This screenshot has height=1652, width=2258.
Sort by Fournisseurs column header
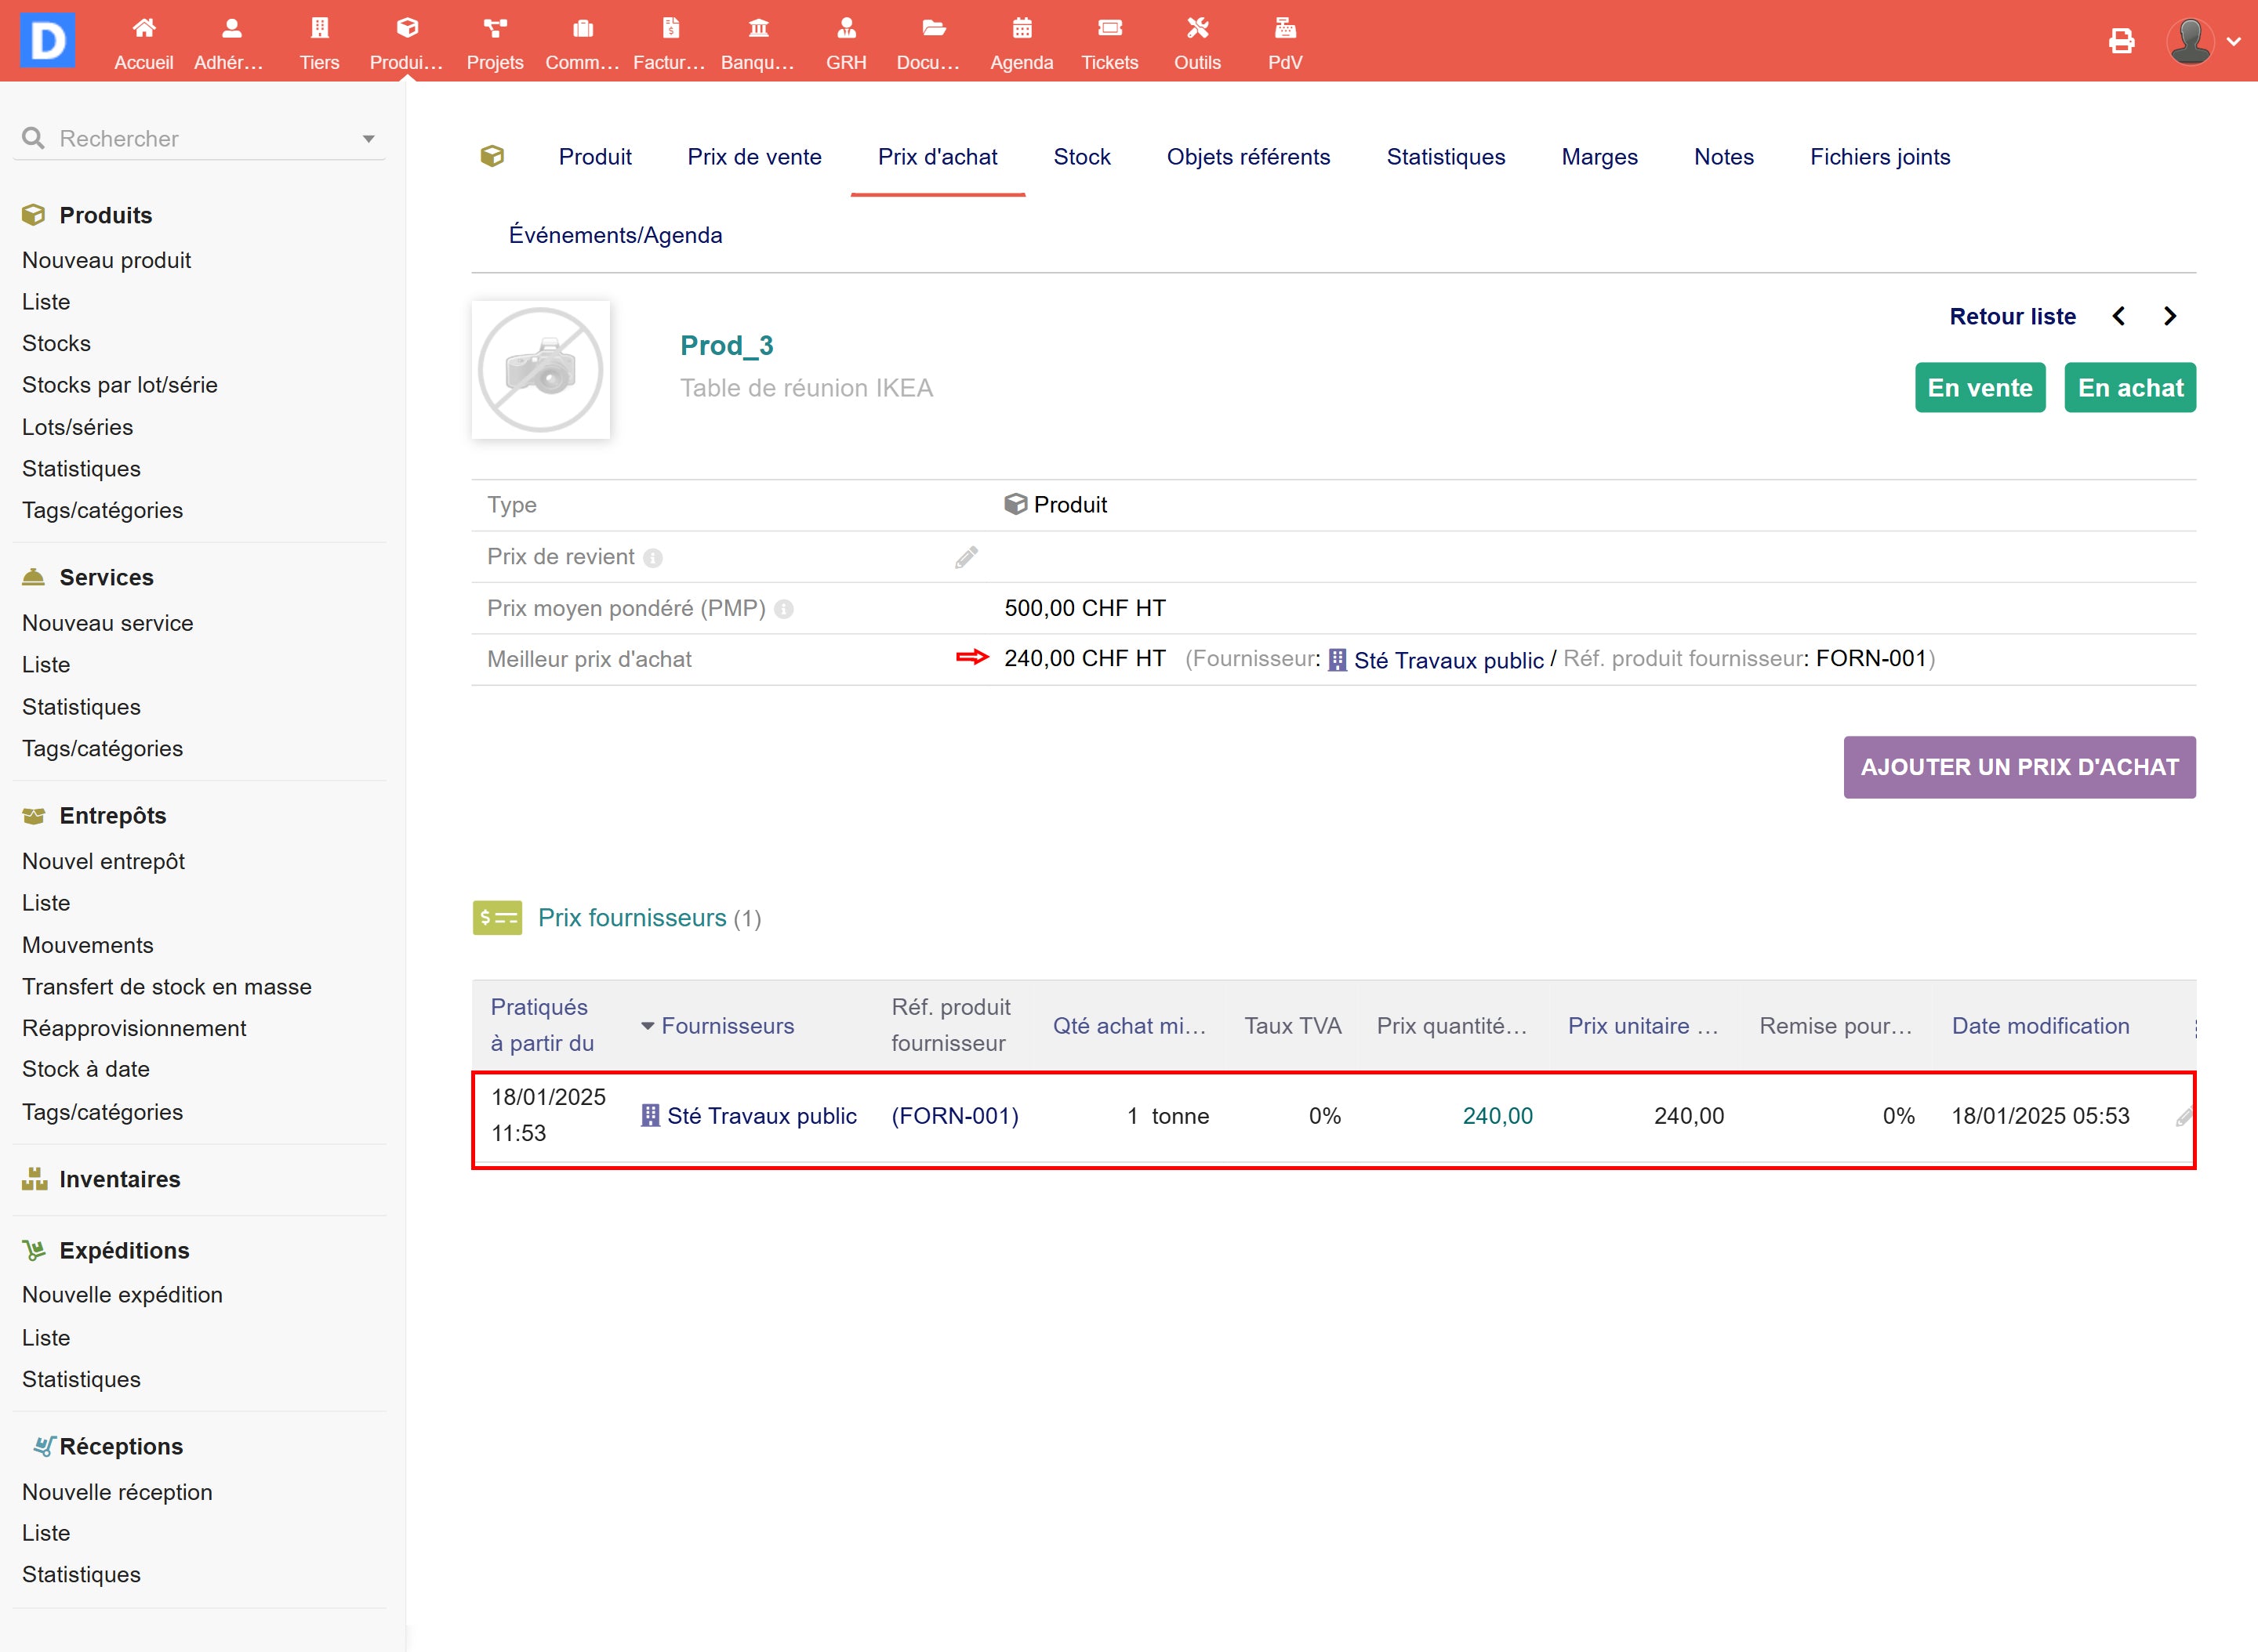coord(728,1026)
